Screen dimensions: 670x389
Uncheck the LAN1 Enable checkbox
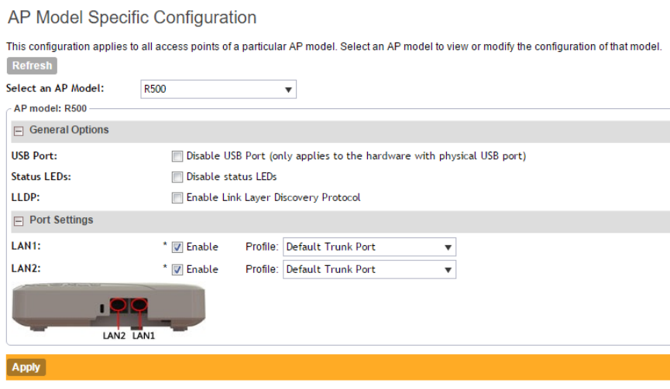click(177, 247)
